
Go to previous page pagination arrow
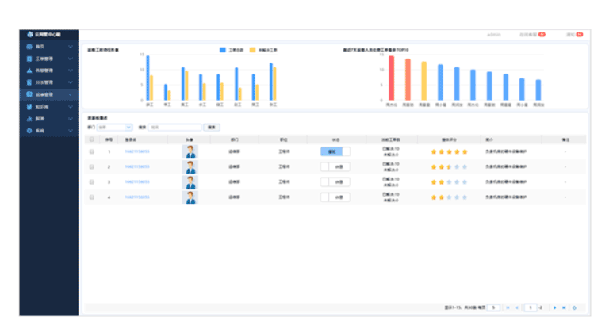[517, 308]
